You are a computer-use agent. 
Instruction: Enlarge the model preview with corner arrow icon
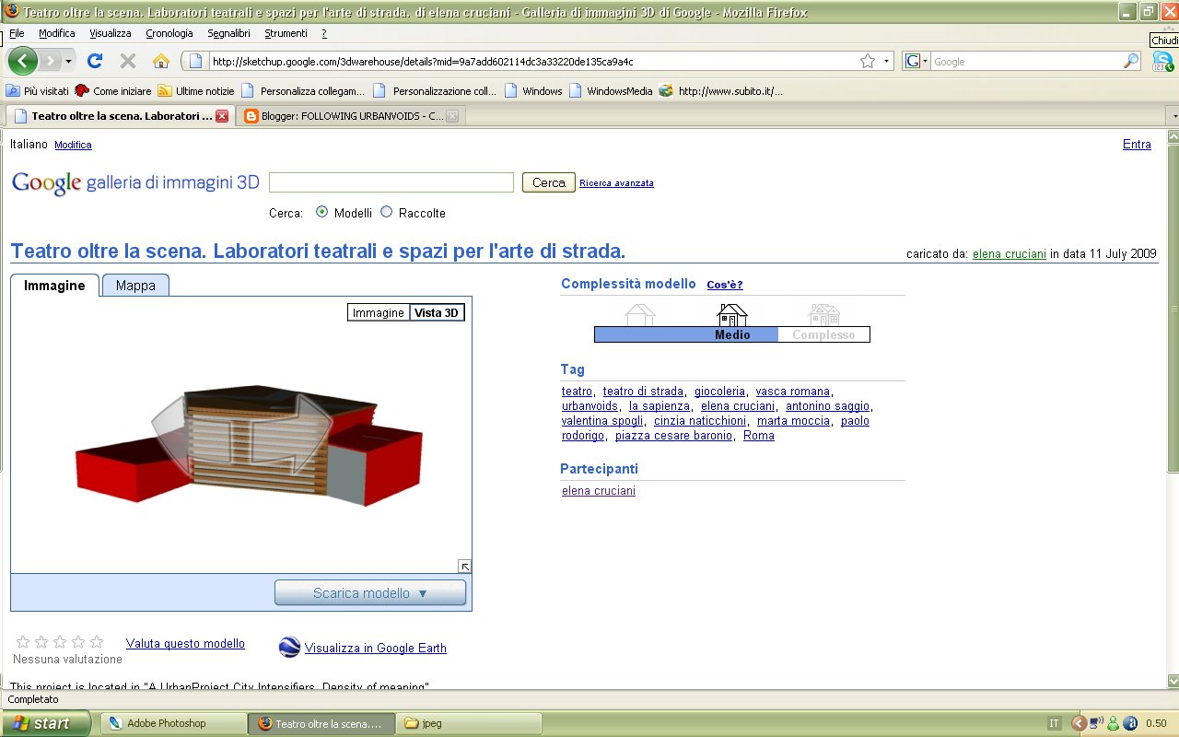click(x=465, y=567)
